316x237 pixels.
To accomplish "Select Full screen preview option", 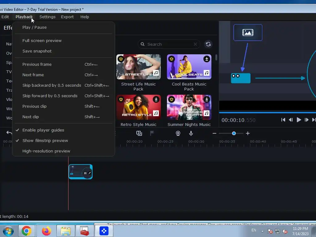I will coord(64,40).
